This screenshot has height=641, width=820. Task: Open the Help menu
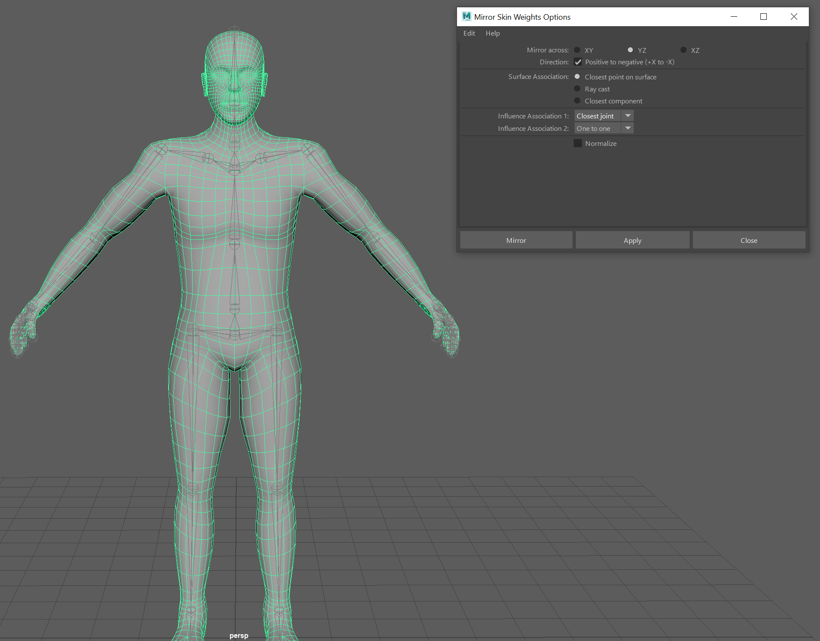(493, 33)
